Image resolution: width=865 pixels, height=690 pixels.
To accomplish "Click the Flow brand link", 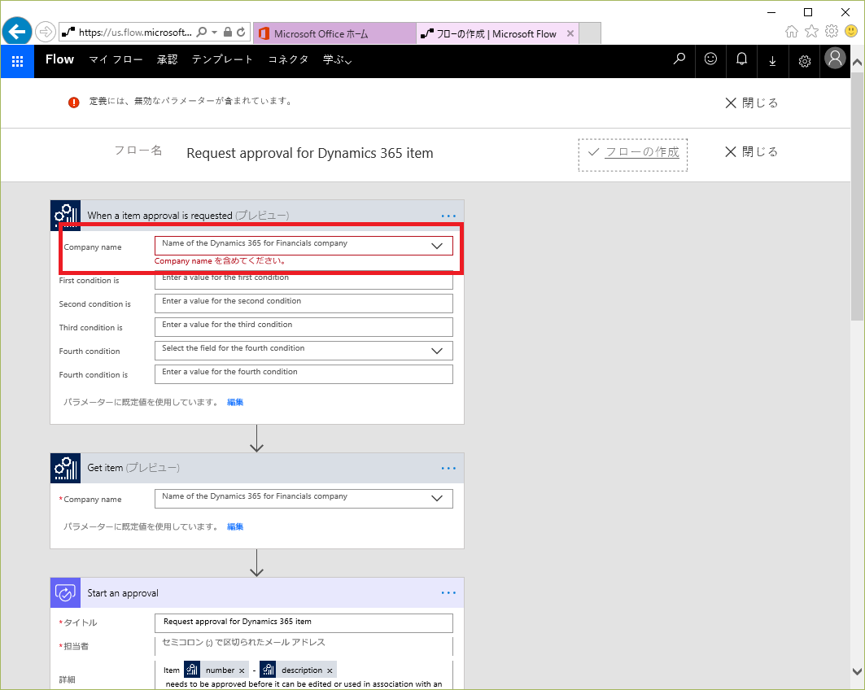I will (x=59, y=59).
